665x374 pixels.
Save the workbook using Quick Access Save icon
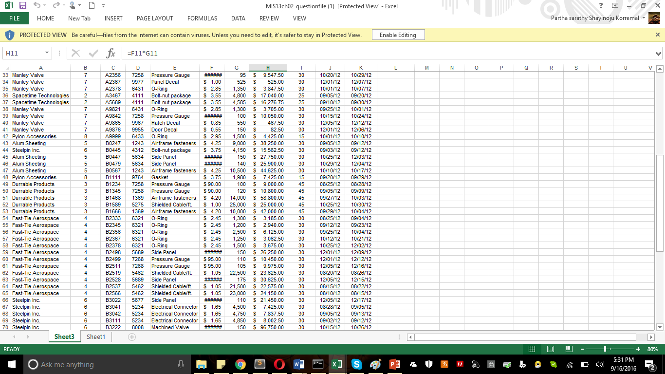click(x=22, y=5)
